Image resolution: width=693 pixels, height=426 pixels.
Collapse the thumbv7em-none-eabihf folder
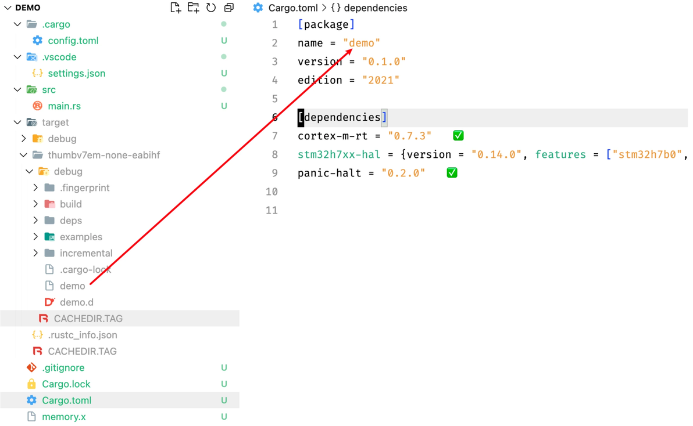click(x=23, y=155)
